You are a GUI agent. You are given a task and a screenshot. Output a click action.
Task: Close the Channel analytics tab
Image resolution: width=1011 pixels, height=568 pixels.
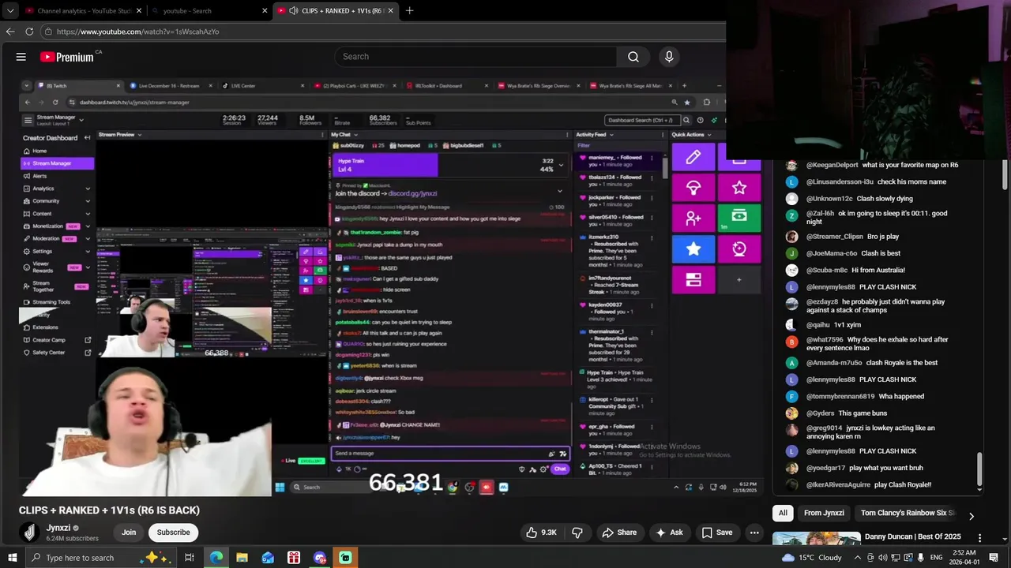[139, 10]
